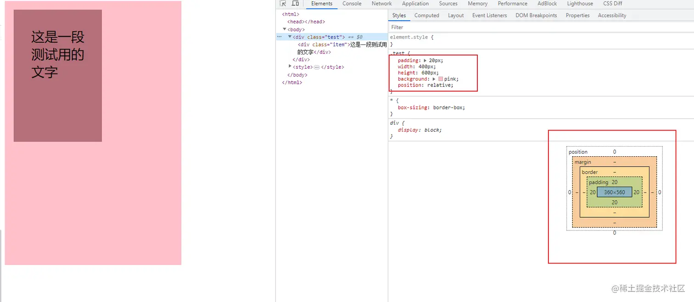Select the Properties sidebar tab
Image resolution: width=694 pixels, height=302 pixels.
pyautogui.click(x=577, y=16)
